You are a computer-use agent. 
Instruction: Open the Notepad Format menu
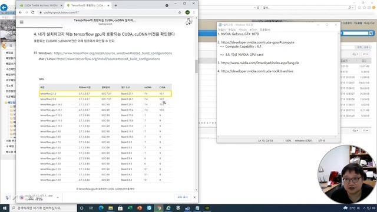click(242, 29)
